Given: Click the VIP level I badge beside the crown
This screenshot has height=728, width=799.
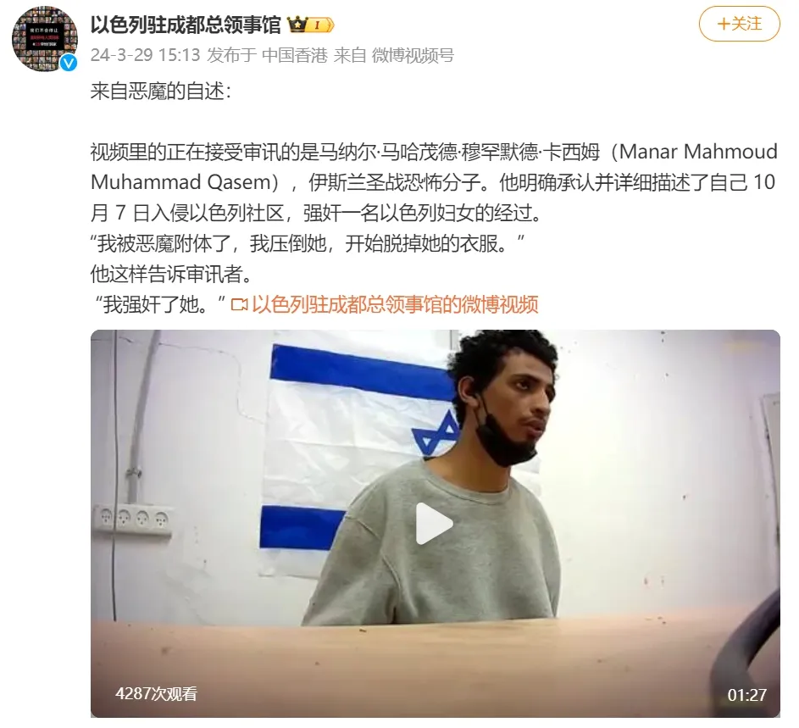Looking at the screenshot, I should tap(320, 25).
